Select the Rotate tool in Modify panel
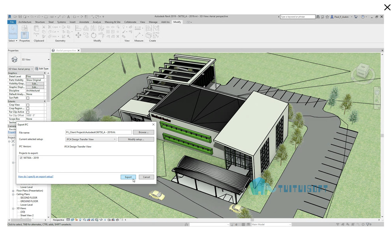This screenshot has height=233, width=392. (94, 35)
